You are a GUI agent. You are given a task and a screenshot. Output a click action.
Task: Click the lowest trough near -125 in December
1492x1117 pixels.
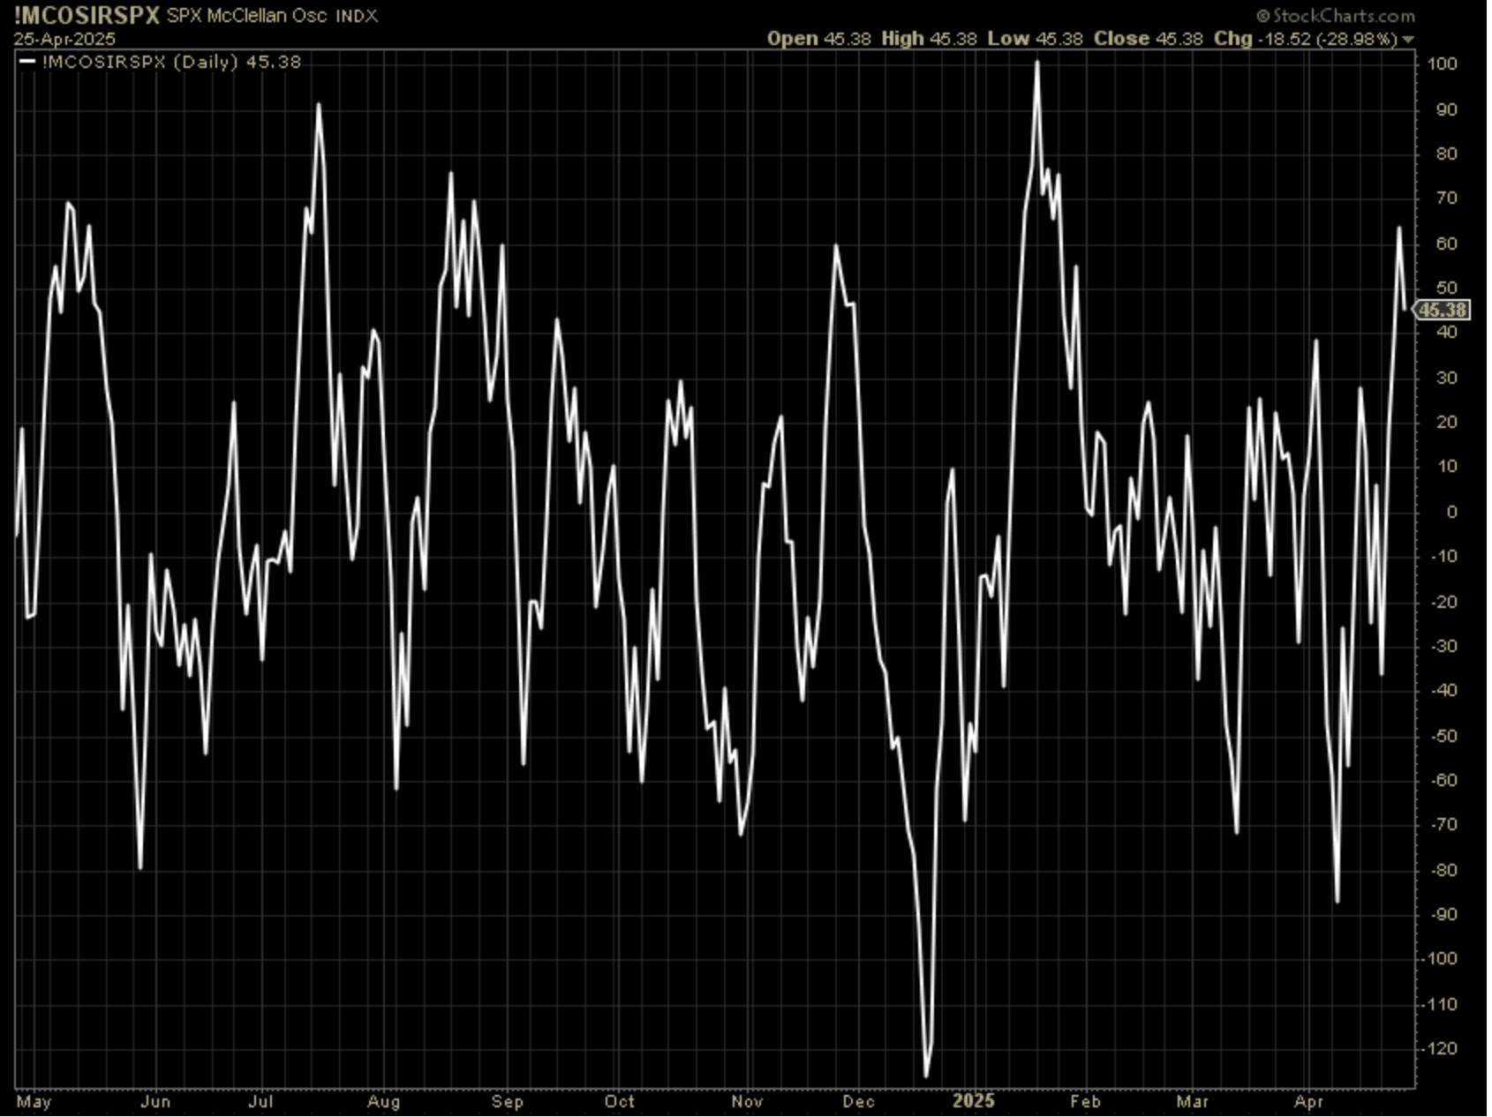click(x=926, y=1075)
